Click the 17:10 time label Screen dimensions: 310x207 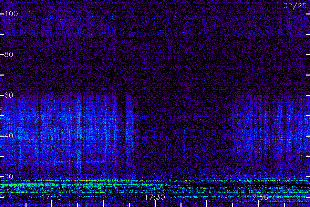tap(52, 197)
